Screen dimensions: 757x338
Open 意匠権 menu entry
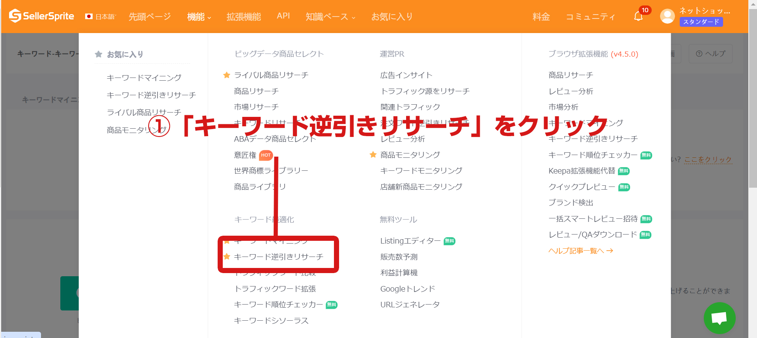pos(245,155)
